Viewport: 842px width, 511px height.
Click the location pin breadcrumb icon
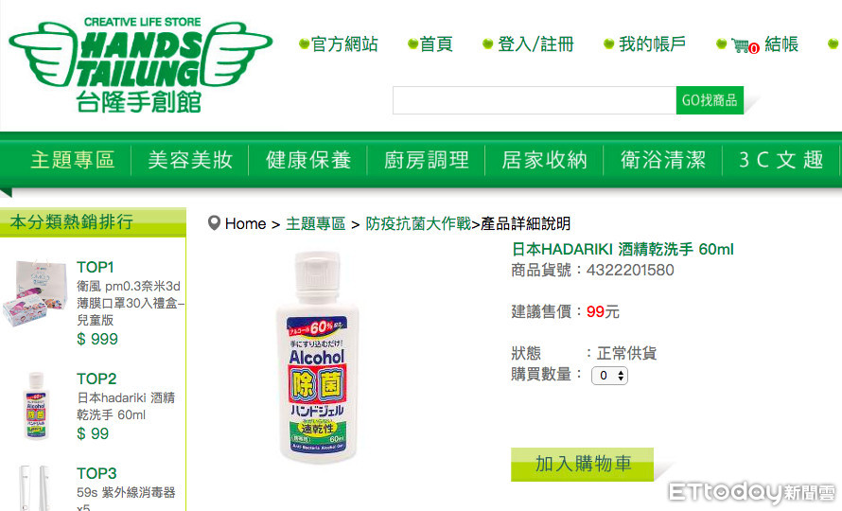214,223
